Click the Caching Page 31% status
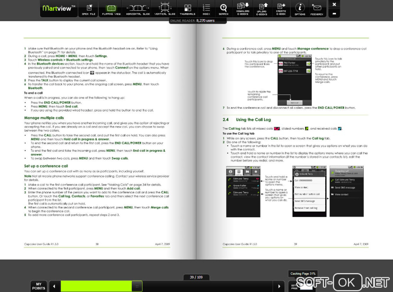Screen dimensions: 393x292 coord(303,274)
